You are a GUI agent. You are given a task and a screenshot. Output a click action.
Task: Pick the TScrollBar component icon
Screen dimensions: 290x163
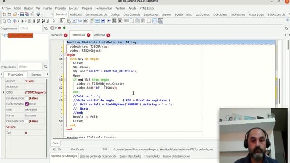[126, 21]
